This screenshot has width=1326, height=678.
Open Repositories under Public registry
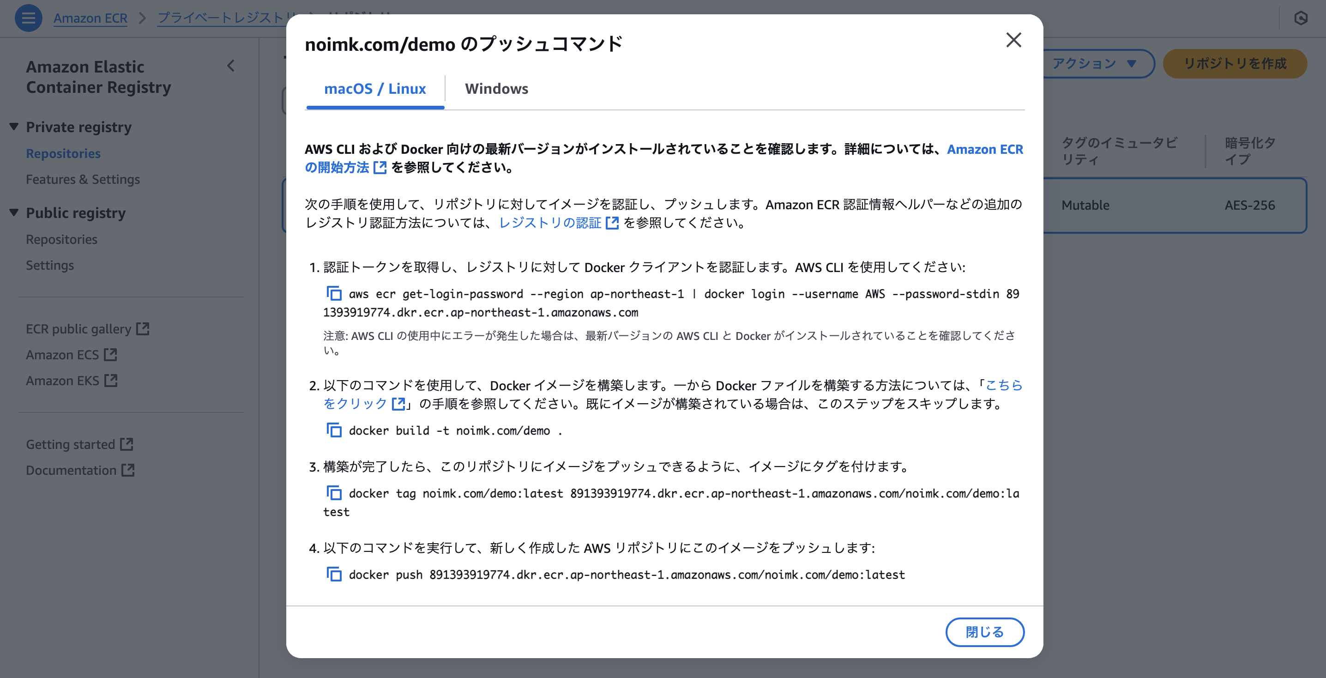[61, 239]
